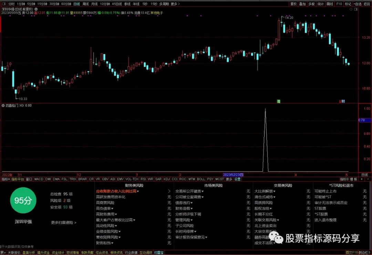Open 扫雷宝 bottom tab
The height and width of the screenshot is (255, 372).
[159, 253]
